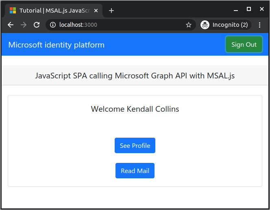This screenshot has width=270, height=210.
Task: Click the Read Mail button
Action: [x=135, y=171]
